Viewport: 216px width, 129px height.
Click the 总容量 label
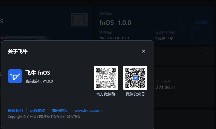(166, 82)
